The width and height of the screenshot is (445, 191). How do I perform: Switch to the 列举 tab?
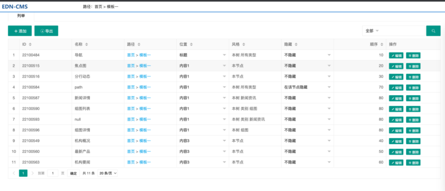[x=21, y=16]
